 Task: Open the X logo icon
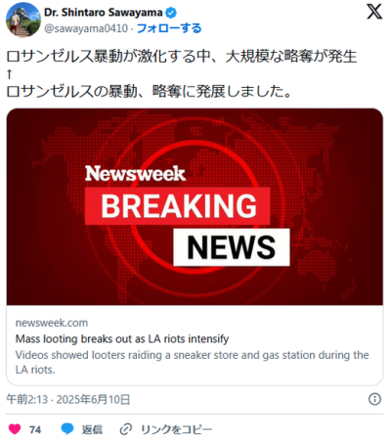pyautogui.click(x=374, y=12)
